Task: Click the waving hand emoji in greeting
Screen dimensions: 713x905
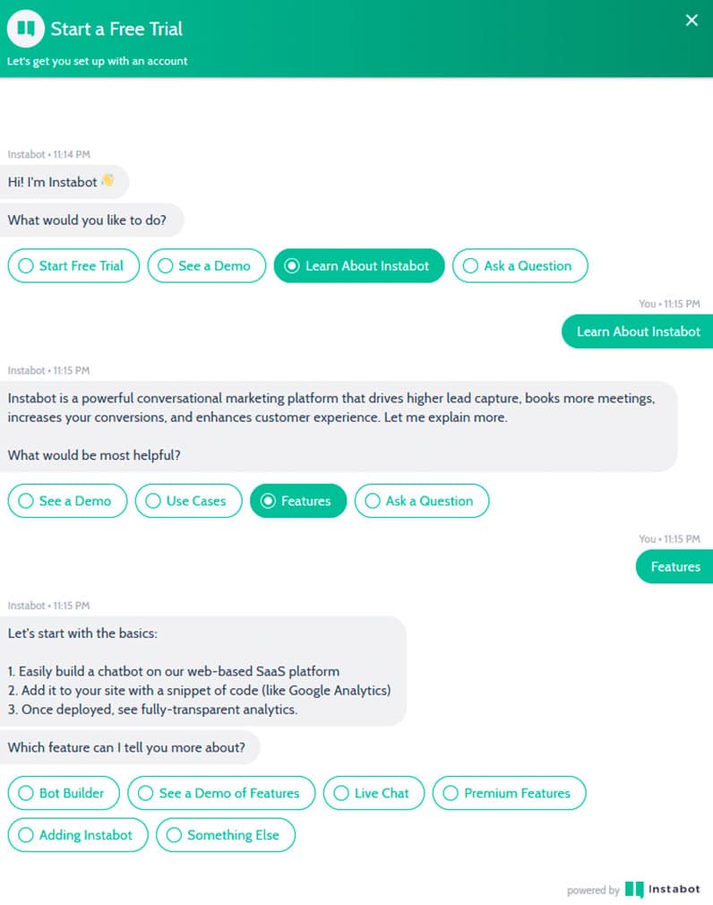Action: coord(107,181)
